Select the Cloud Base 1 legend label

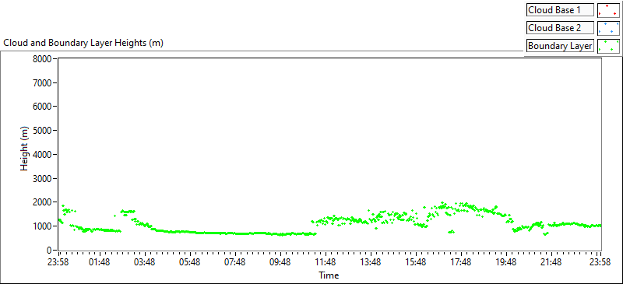(x=560, y=10)
